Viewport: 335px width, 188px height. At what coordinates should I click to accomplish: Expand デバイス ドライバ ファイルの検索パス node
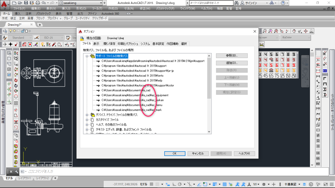point(87,115)
